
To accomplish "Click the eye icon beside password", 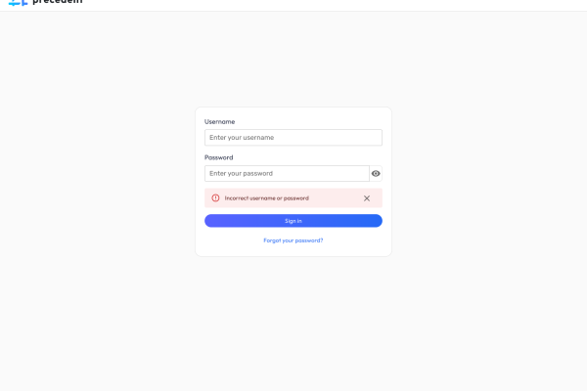I will point(376,173).
